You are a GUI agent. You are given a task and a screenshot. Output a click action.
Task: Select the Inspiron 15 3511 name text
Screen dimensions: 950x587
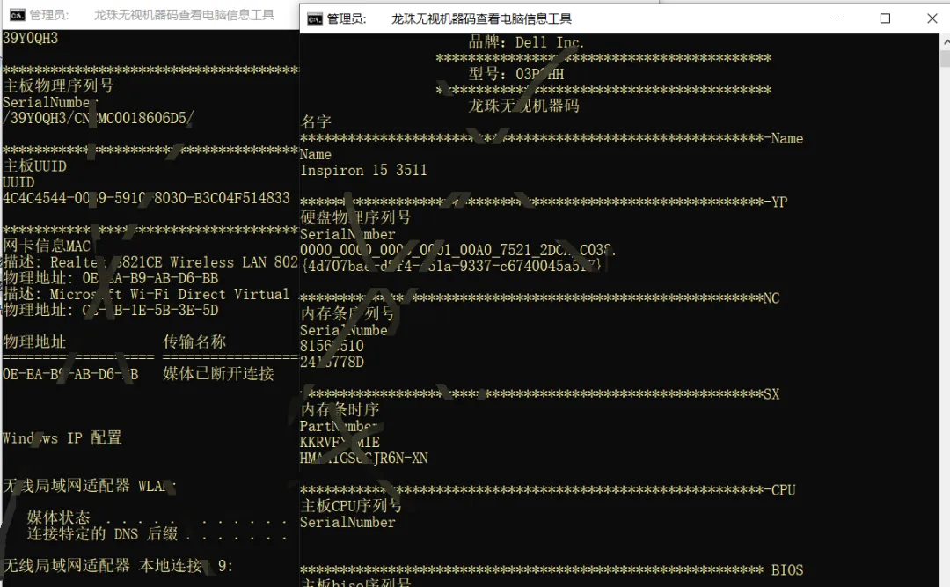pyautogui.click(x=363, y=171)
